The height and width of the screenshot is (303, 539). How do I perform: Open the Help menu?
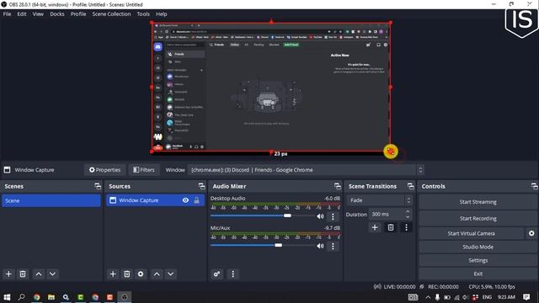[161, 14]
